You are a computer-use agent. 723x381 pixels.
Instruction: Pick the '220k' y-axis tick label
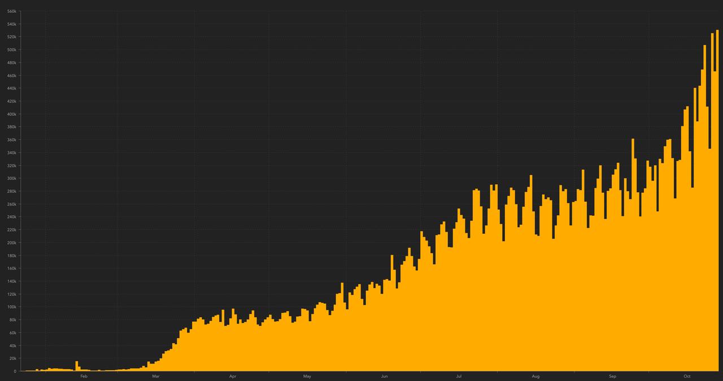point(11,230)
